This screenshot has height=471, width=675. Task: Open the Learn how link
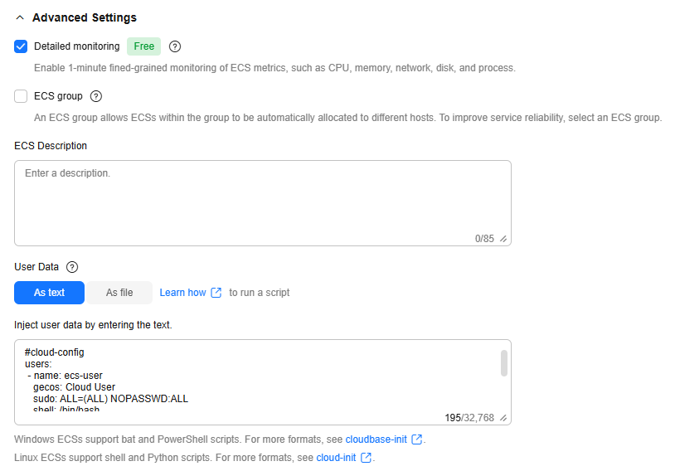[x=183, y=293]
